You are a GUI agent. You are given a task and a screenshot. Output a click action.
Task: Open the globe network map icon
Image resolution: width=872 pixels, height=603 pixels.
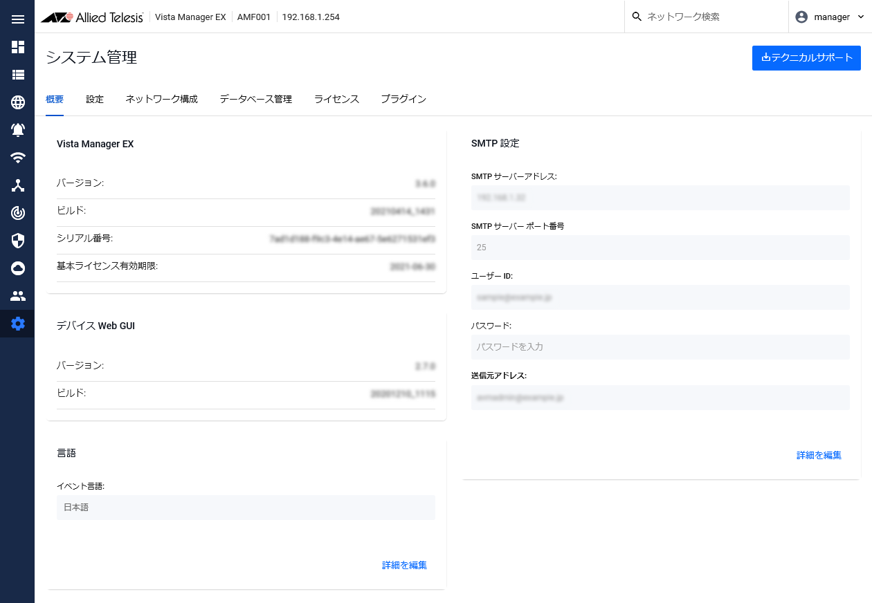point(18,102)
